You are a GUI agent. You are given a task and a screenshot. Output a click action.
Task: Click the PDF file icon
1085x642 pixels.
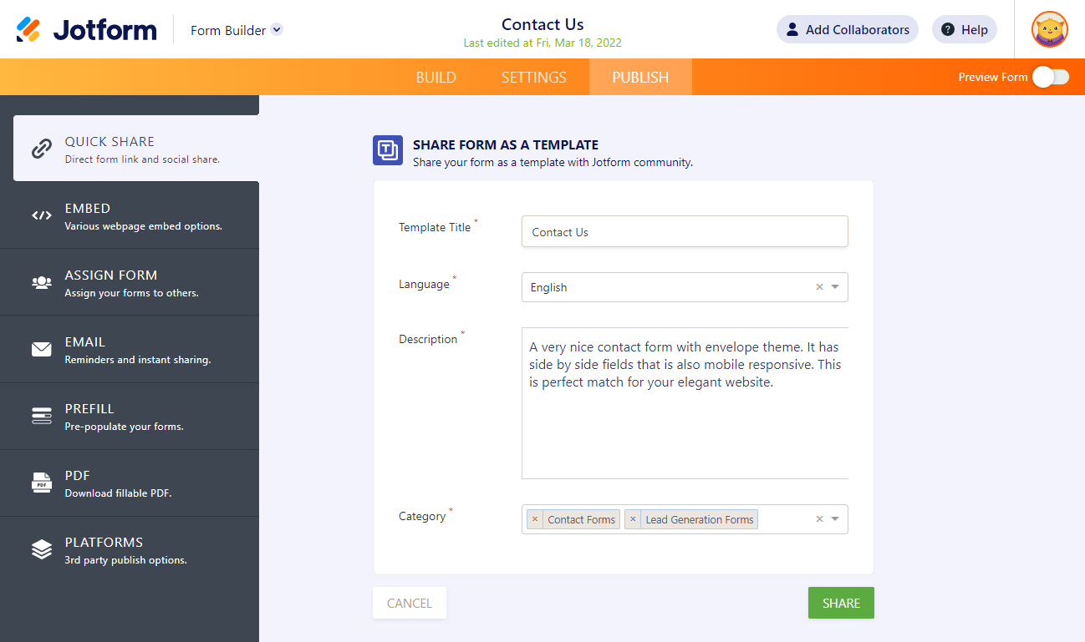(x=42, y=483)
